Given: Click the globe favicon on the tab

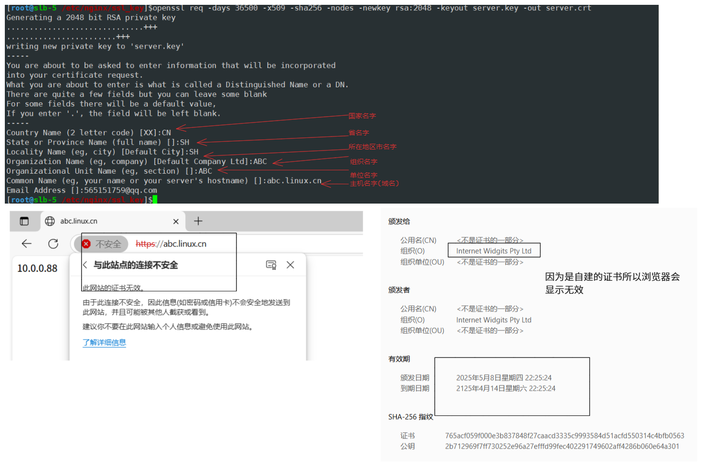Looking at the screenshot, I should click(50, 221).
